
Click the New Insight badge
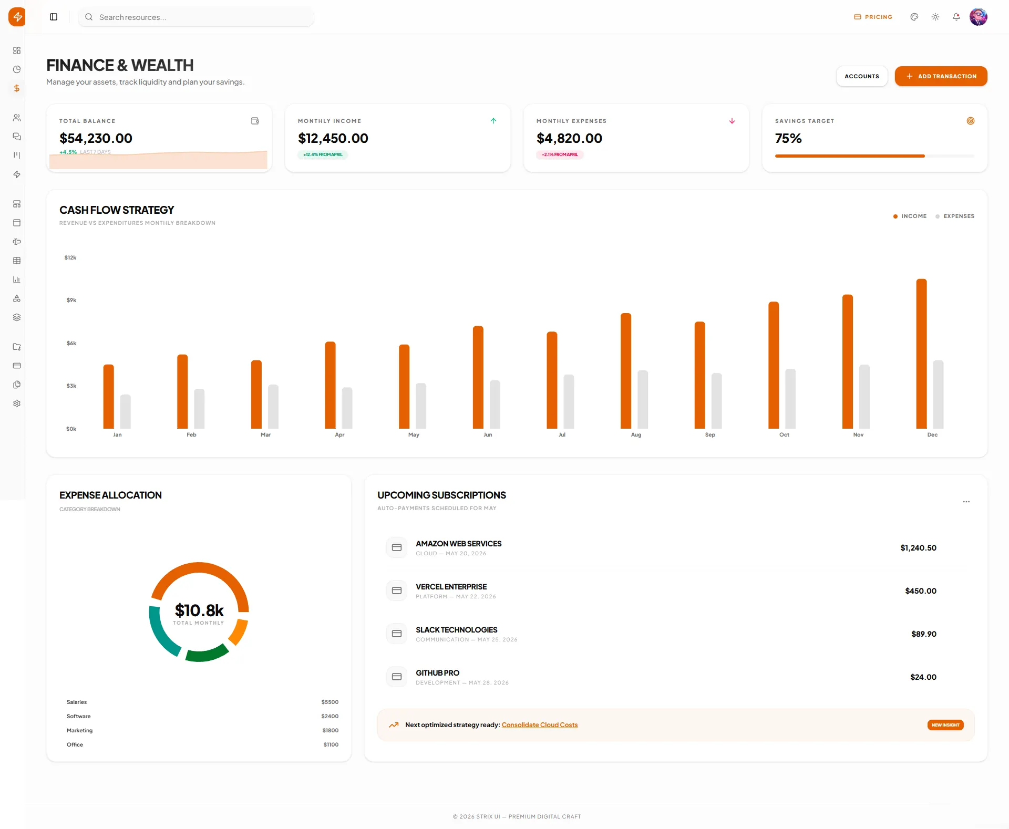[945, 725]
